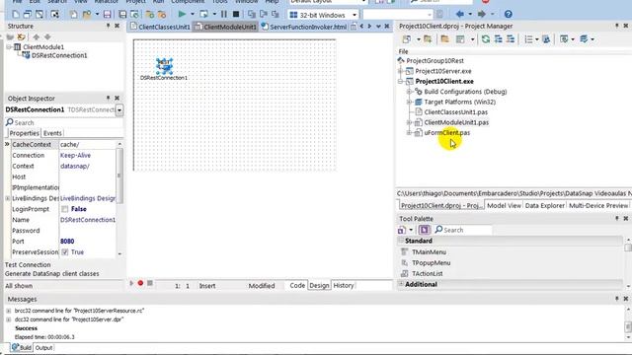Viewport: 632px width, 355px height.
Task: Select TActionList in Tool Palette
Action: [427, 273]
